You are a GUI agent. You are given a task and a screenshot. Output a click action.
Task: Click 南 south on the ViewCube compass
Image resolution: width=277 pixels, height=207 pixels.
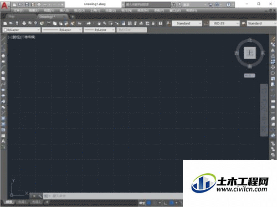[250, 66]
